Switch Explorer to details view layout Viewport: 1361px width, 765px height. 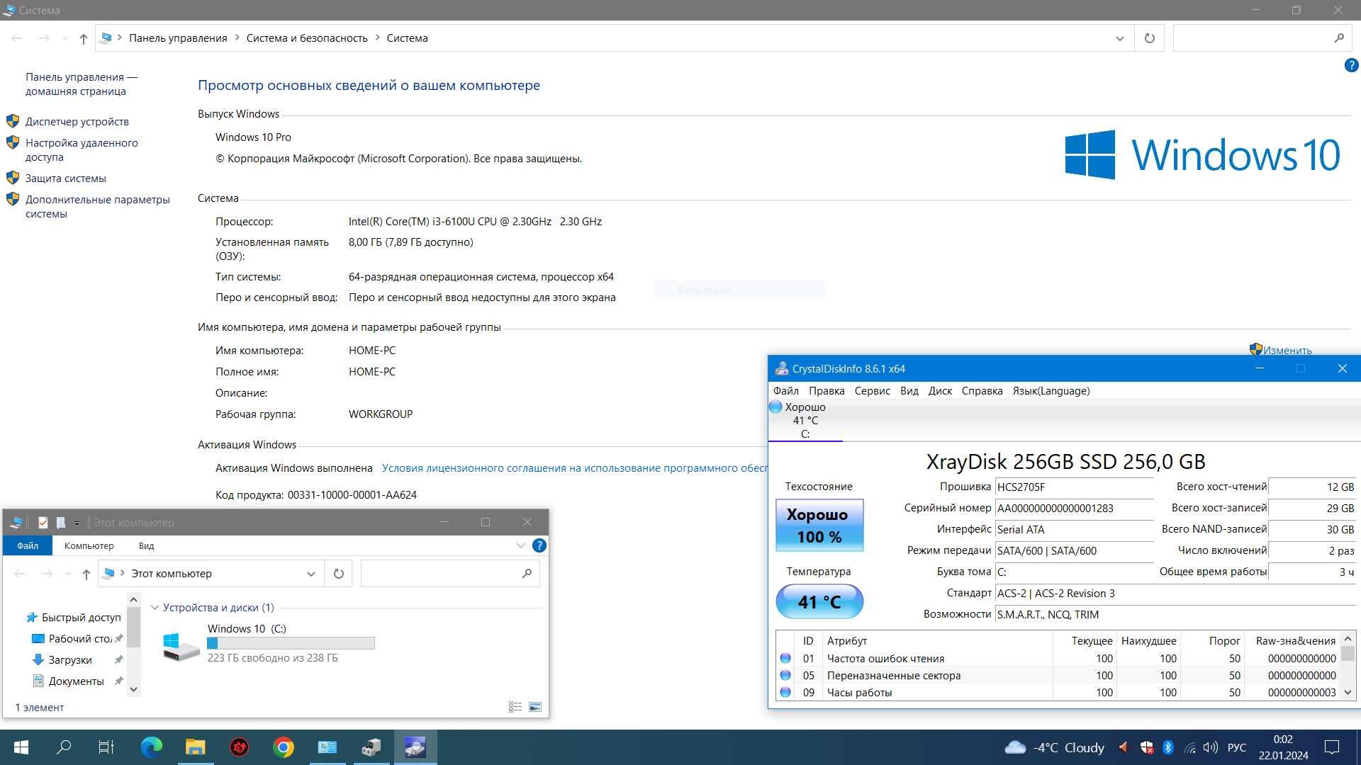515,707
